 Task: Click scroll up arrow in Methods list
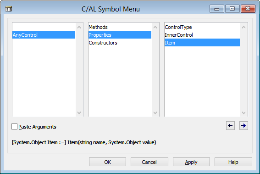155,27
